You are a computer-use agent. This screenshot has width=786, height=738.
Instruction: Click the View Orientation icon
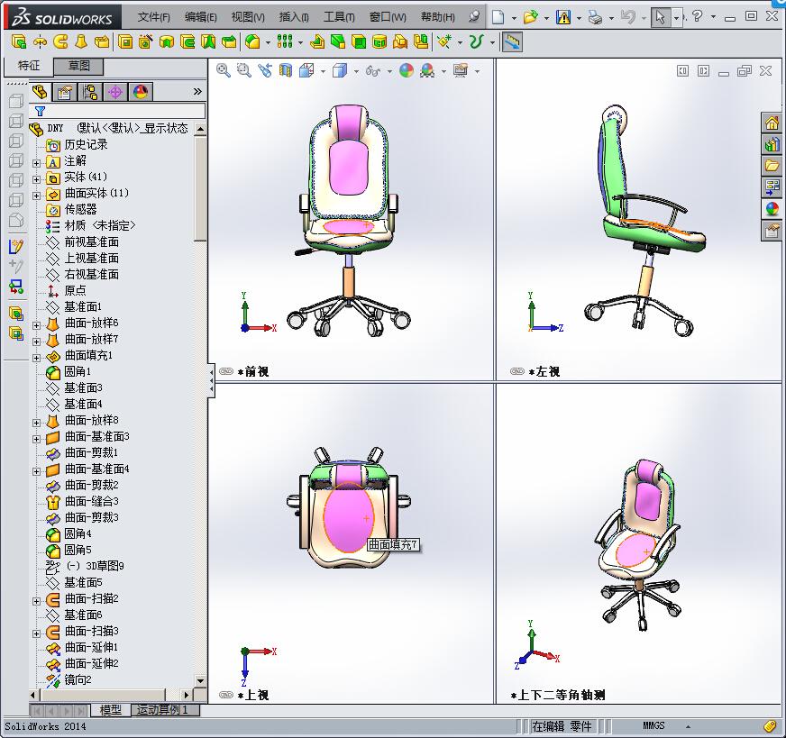[x=306, y=70]
